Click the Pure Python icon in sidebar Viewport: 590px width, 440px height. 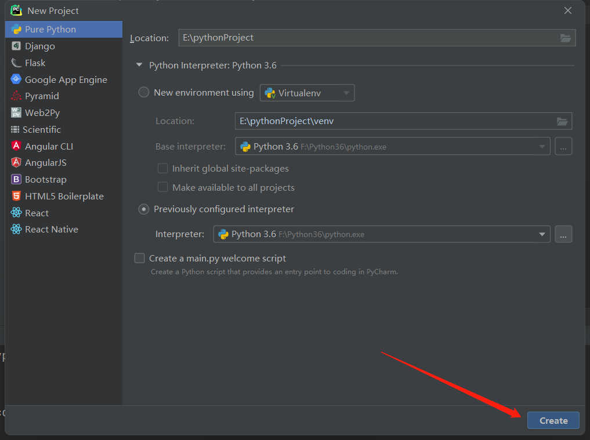16,30
